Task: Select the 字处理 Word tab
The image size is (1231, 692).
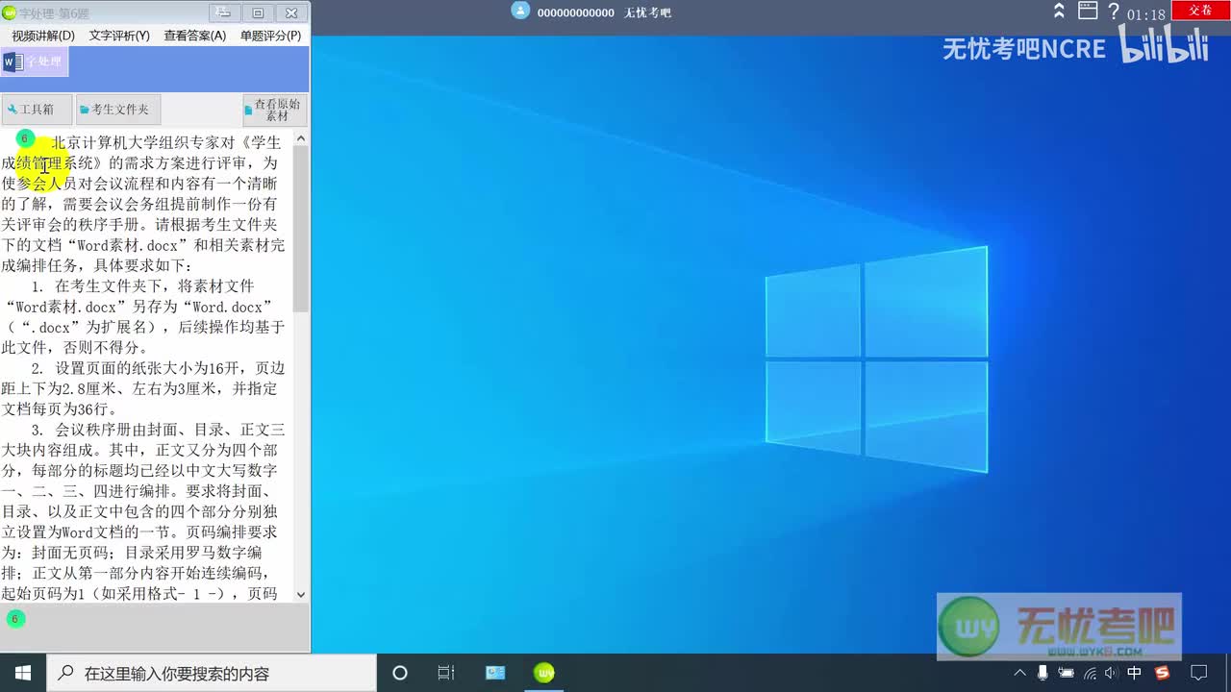Action: tap(34, 62)
